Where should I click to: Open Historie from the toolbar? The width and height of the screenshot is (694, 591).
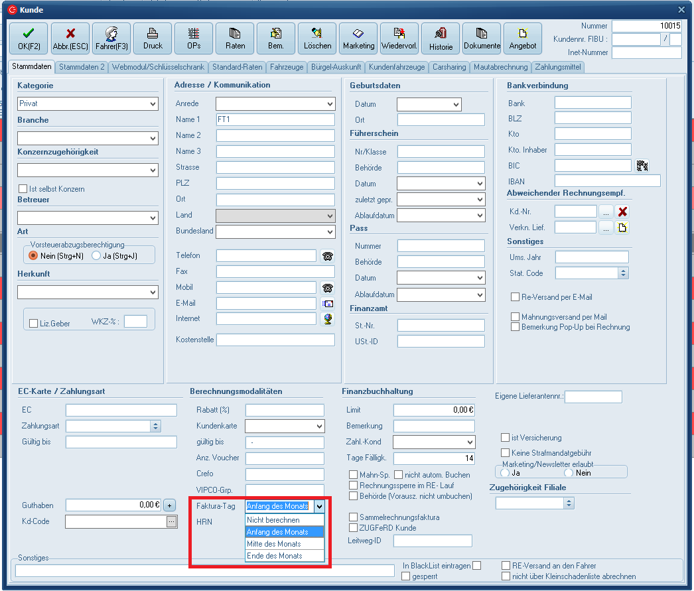pyautogui.click(x=441, y=38)
